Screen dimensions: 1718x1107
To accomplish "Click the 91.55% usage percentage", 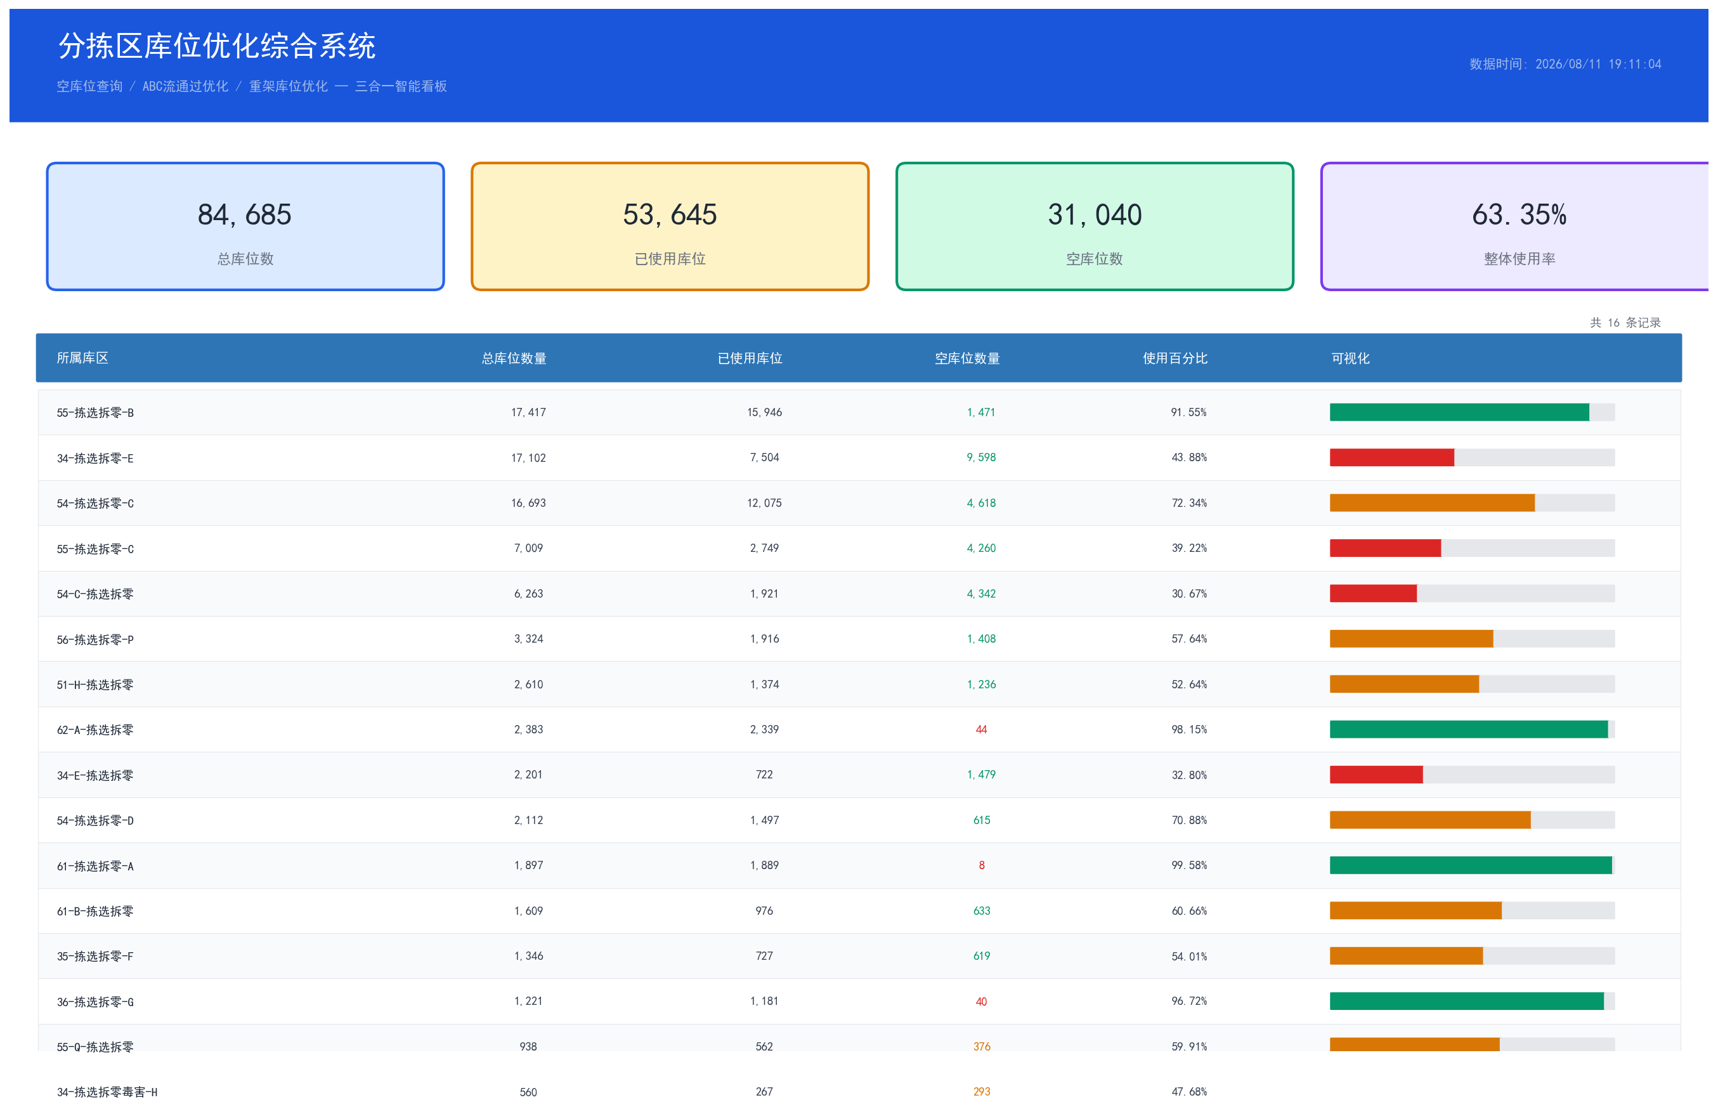I will point(1188,412).
